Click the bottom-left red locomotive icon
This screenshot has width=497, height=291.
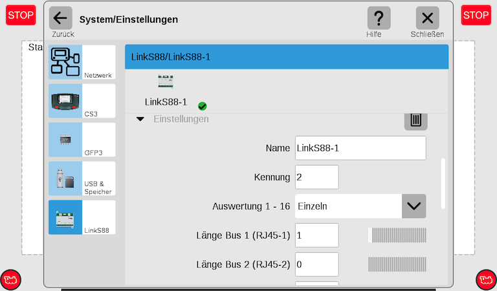point(11,279)
